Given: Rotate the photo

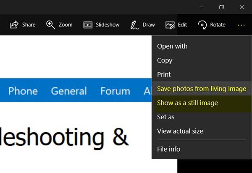Looking at the screenshot, I should [x=202, y=25].
